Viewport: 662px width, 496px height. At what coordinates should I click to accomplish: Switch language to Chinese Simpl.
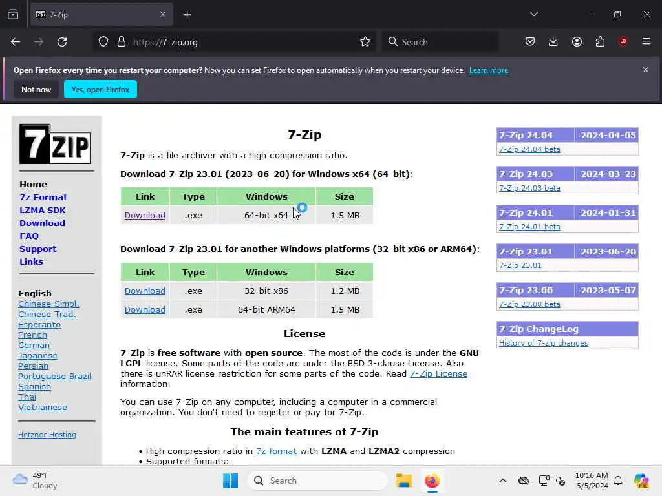point(48,304)
